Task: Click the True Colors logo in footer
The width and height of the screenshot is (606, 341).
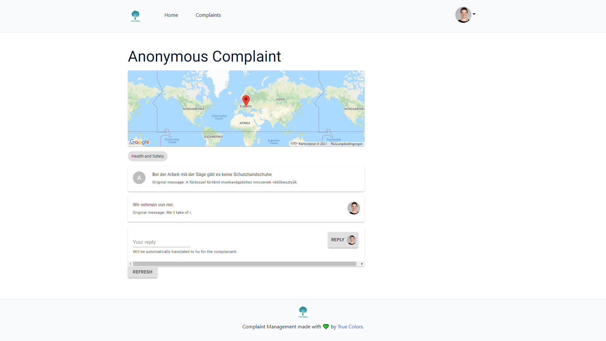Action: point(303,312)
